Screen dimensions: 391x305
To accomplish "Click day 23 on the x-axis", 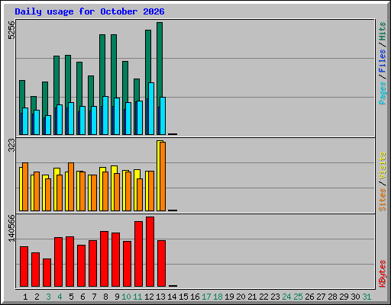I will click(275, 297).
